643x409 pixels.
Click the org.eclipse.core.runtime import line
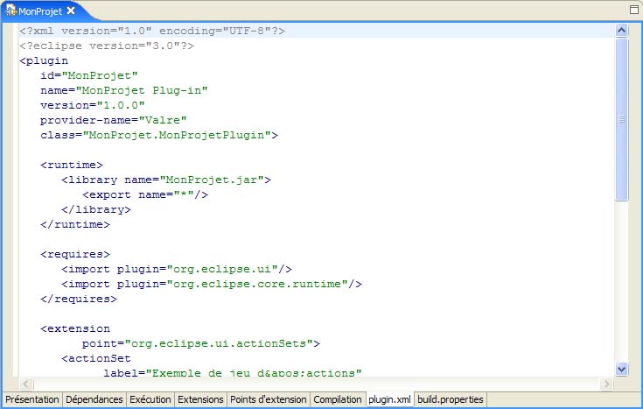212,284
